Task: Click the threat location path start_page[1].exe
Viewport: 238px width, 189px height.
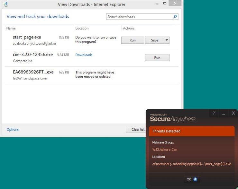Action: coord(192,164)
